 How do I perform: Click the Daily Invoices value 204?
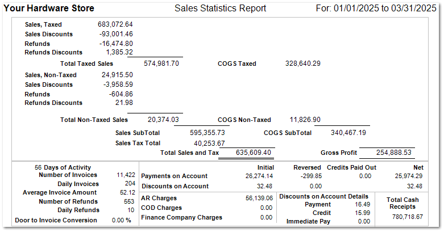pyautogui.click(x=130, y=183)
